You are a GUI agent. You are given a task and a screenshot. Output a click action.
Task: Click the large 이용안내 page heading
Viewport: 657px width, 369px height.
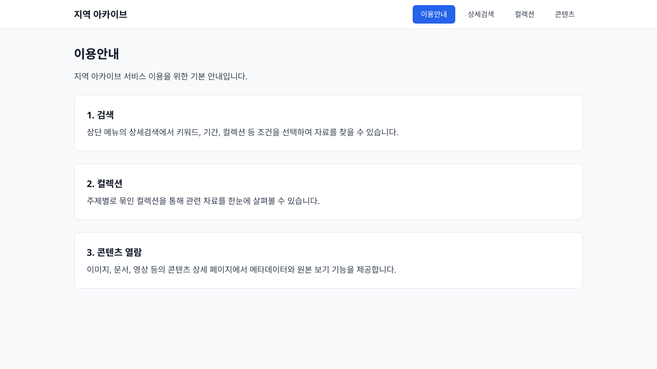(96, 54)
